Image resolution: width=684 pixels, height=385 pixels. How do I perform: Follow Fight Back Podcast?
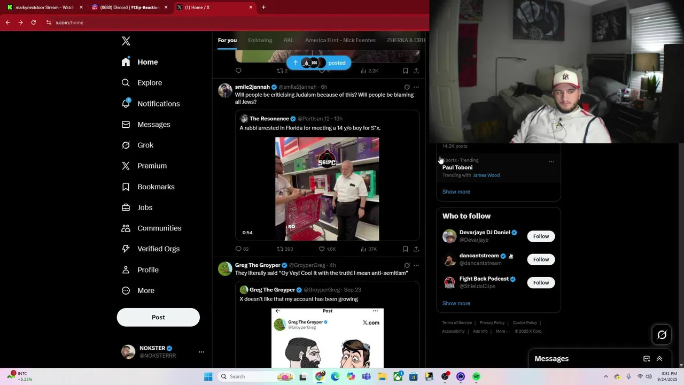[541, 282]
